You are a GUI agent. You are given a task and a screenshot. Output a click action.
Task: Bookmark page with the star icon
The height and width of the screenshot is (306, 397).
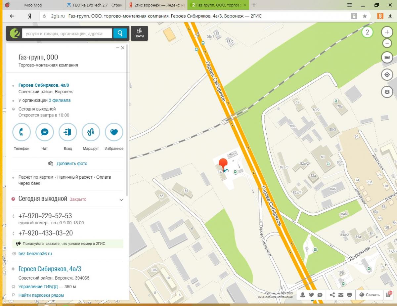pyautogui.click(x=365, y=16)
